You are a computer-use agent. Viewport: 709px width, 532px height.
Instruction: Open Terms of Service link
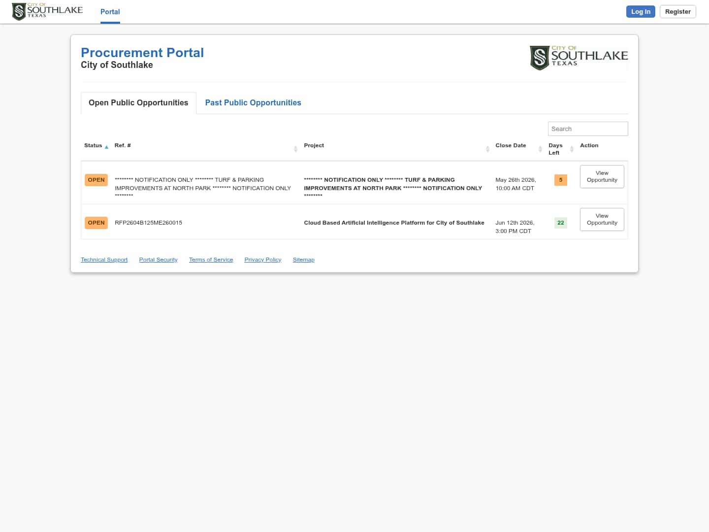[211, 260]
